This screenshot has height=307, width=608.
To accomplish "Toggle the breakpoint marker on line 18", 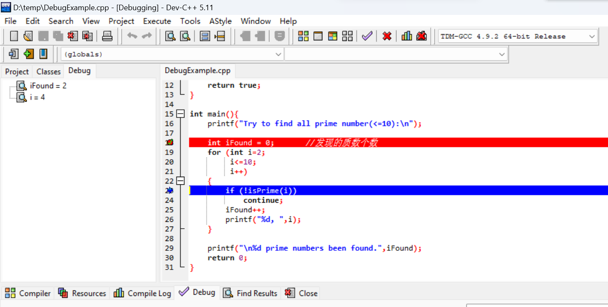I will 169,143.
